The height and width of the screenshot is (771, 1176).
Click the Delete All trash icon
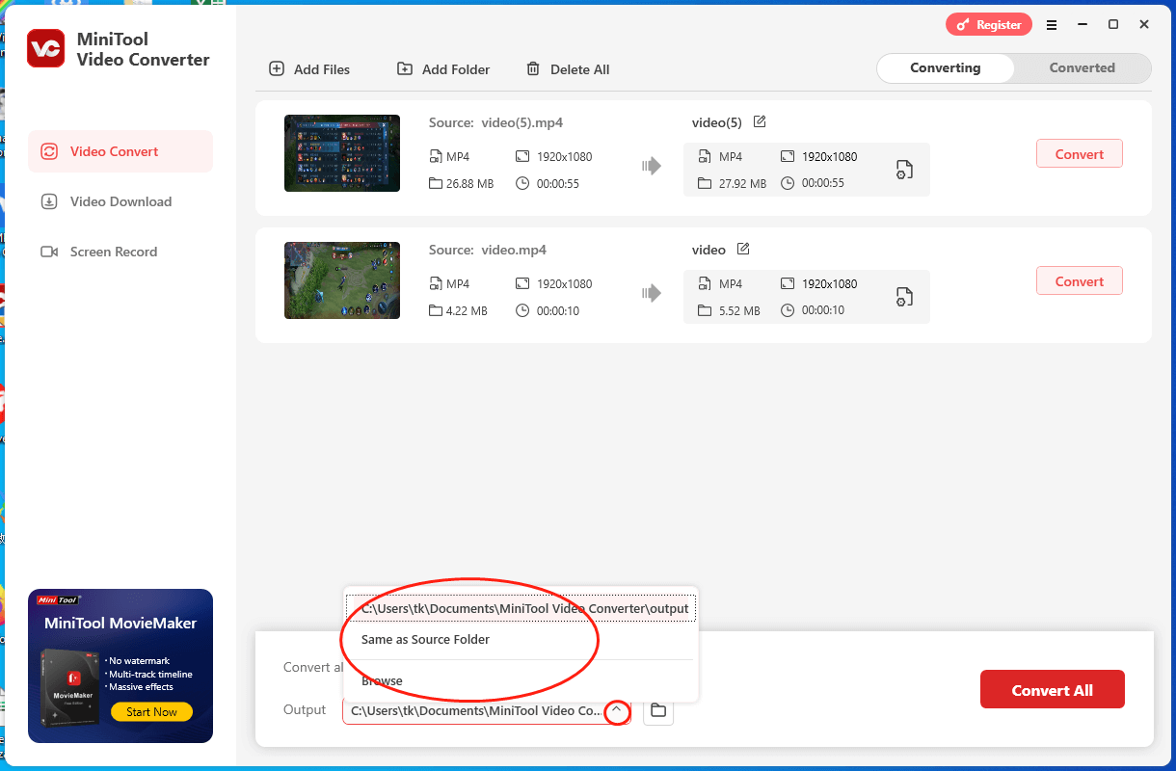[x=533, y=69]
